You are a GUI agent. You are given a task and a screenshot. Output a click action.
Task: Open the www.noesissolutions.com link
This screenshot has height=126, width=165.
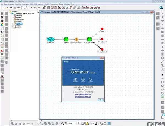click(82, 94)
